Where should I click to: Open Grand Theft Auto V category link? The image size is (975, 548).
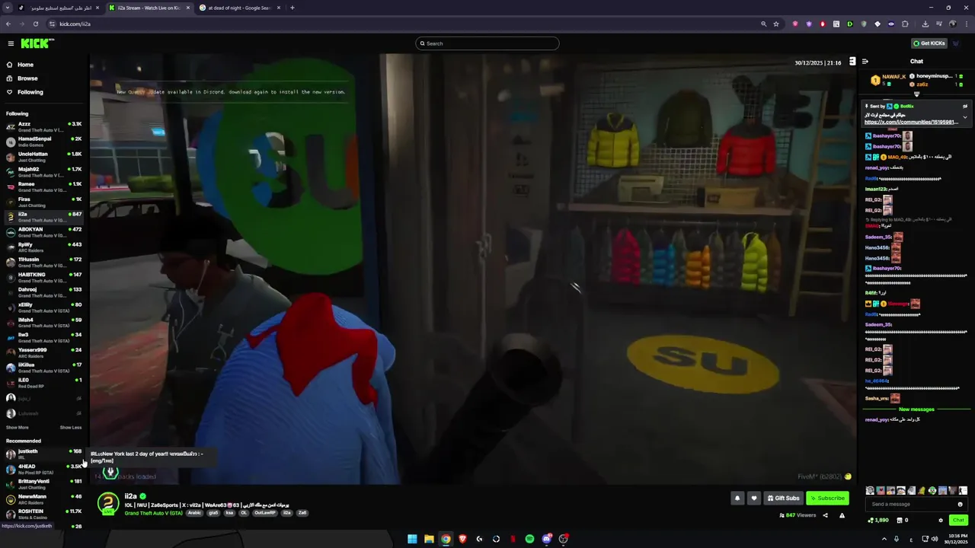coord(153,513)
